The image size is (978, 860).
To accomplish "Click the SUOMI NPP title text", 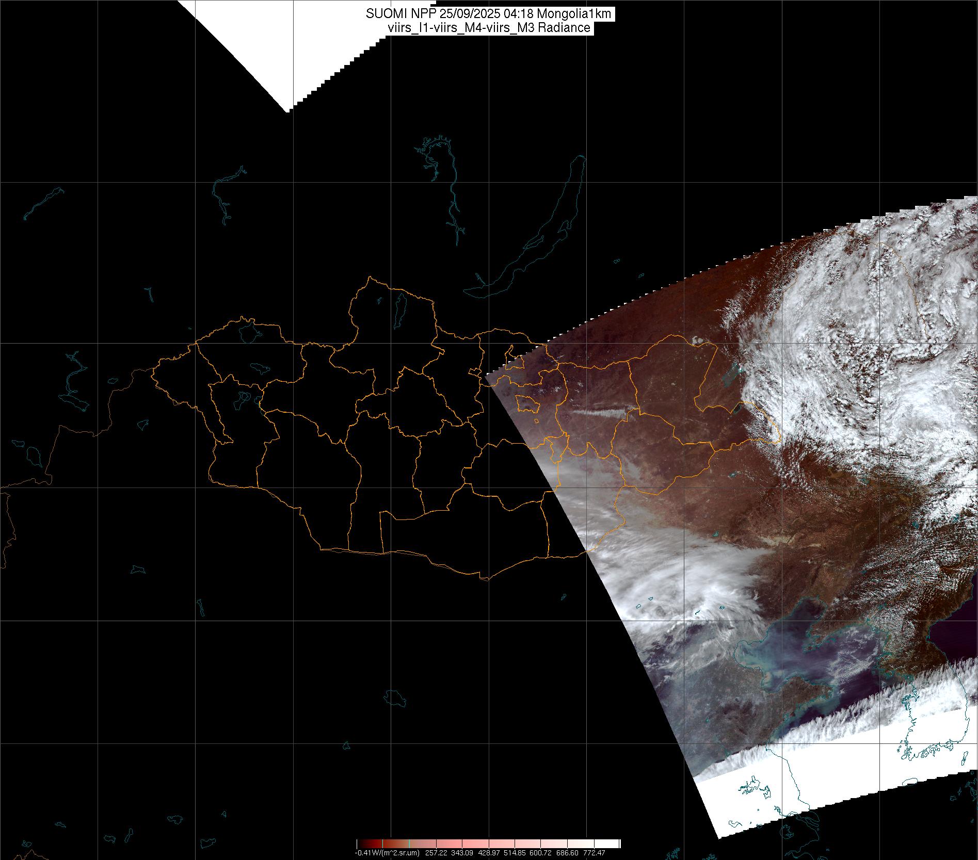I will tap(489, 14).
